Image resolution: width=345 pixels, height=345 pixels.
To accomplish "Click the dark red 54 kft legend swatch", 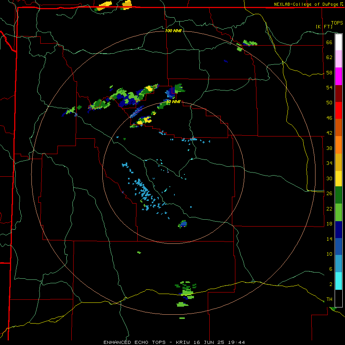I will point(338,94).
